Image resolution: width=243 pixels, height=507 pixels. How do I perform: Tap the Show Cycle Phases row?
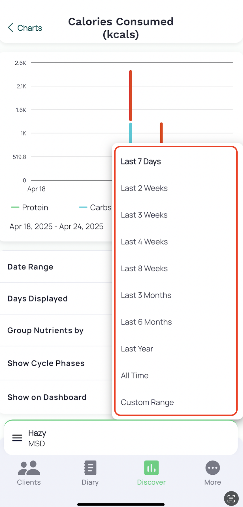(x=56, y=363)
